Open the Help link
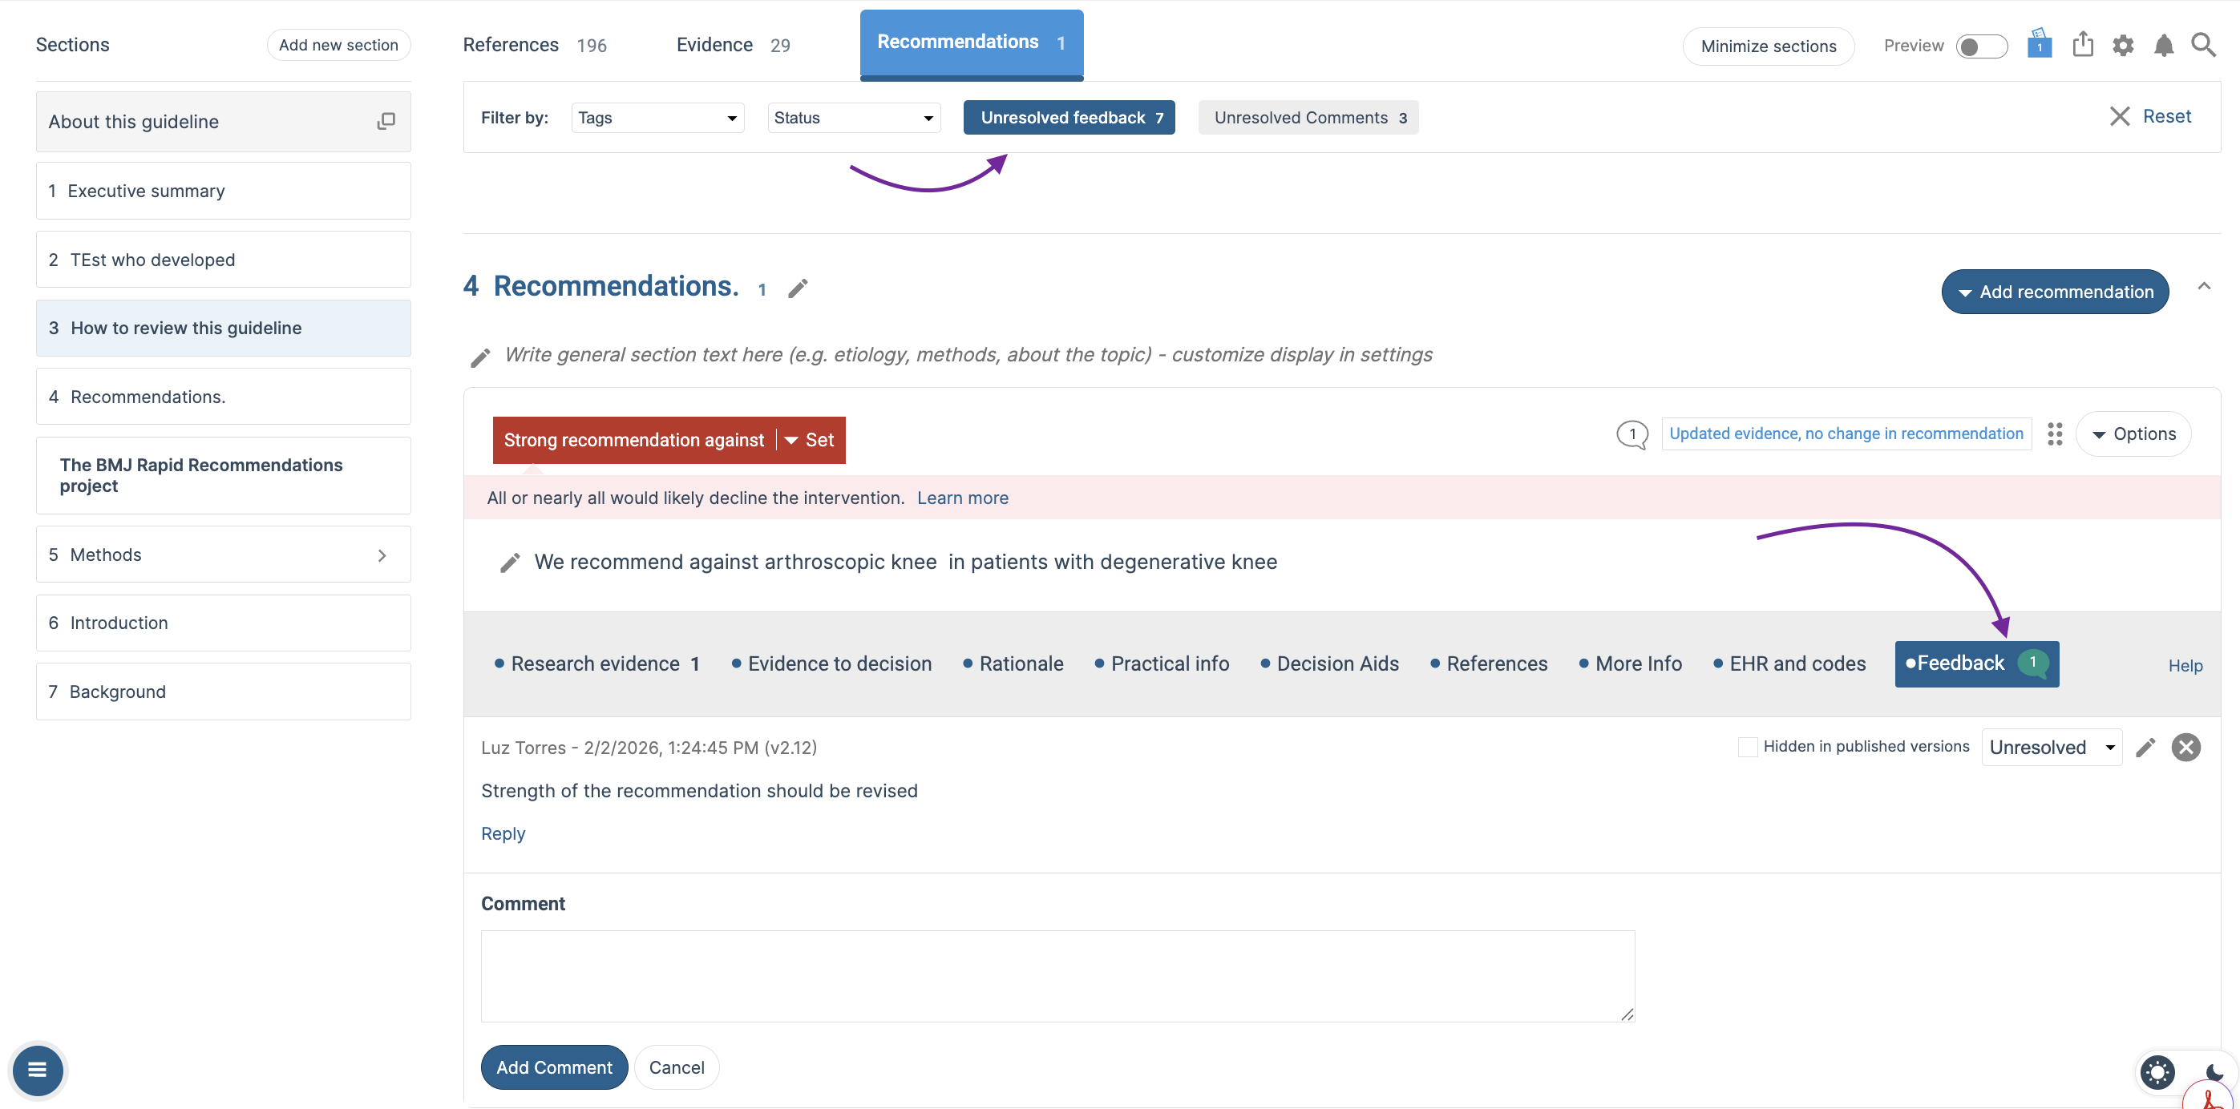Viewport: 2240px width, 1109px height. pos(2185,666)
